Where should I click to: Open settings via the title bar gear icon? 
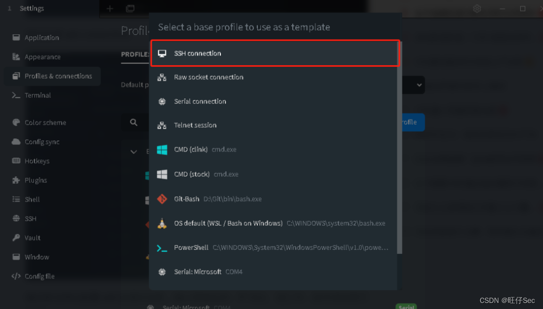(477, 9)
